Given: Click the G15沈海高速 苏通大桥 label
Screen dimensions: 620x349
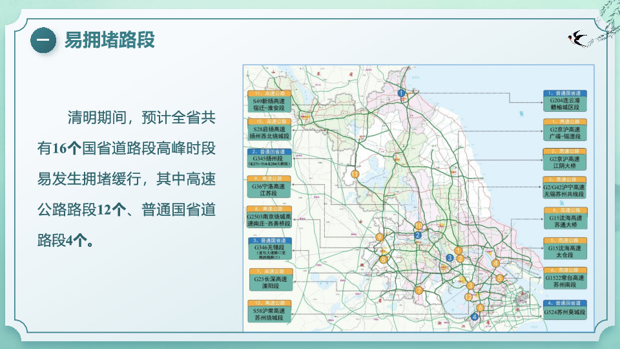Looking at the screenshot, I should pos(566,218).
